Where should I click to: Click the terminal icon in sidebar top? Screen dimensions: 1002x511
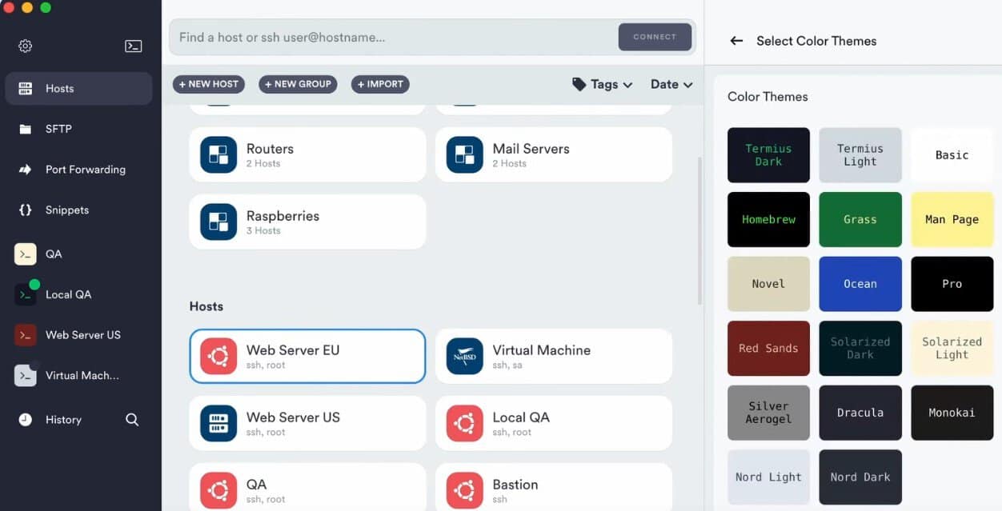[x=134, y=46]
